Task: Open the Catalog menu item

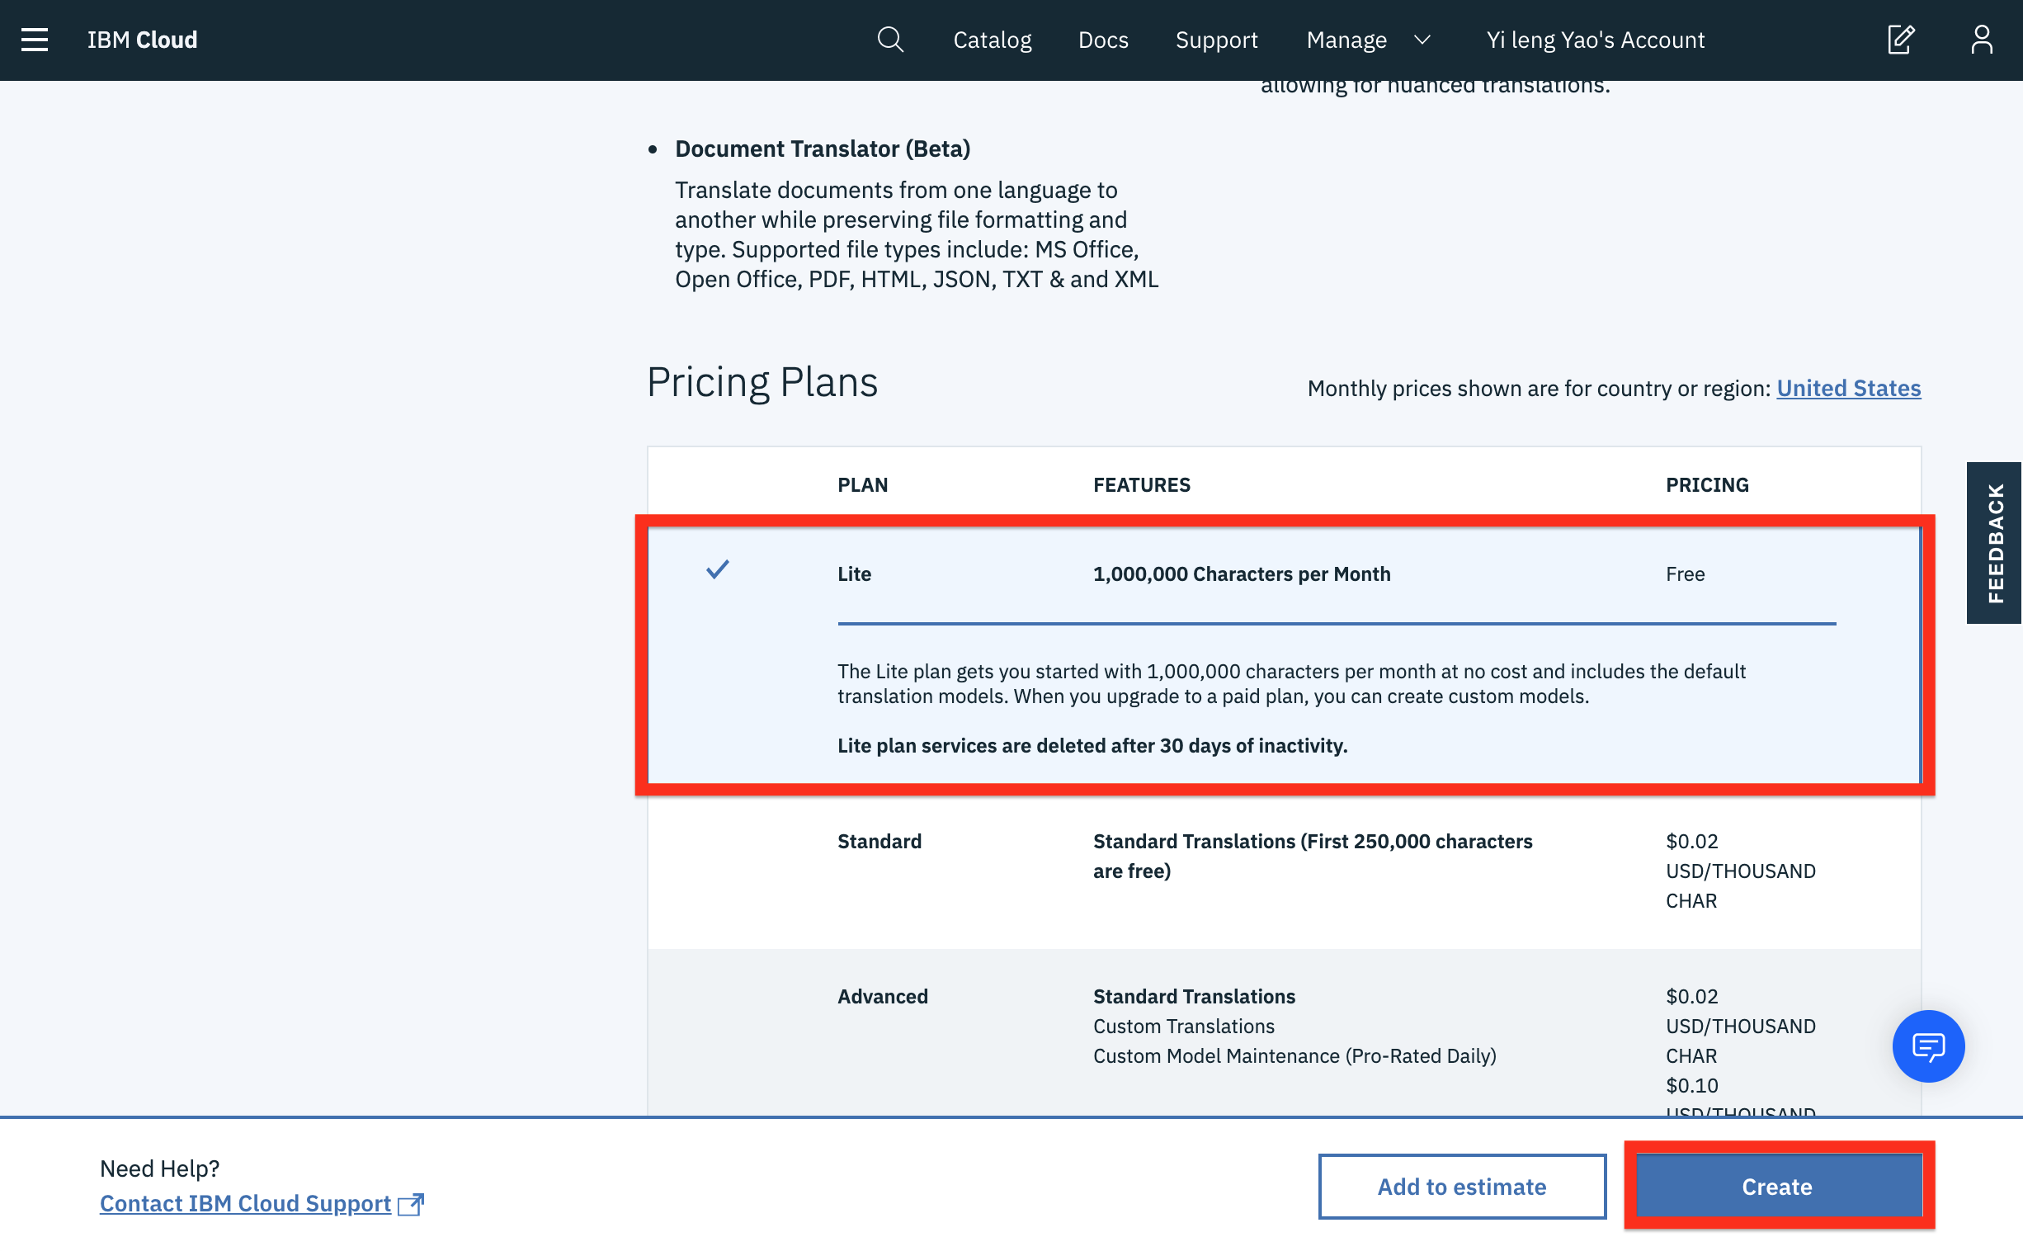Action: 992,40
